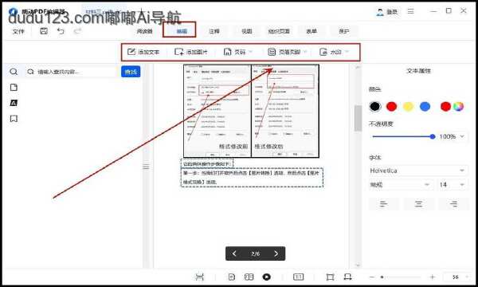Screen dimensions: 478x287
Task: Open the font size 14 dropdown
Action: pyautogui.click(x=452, y=185)
